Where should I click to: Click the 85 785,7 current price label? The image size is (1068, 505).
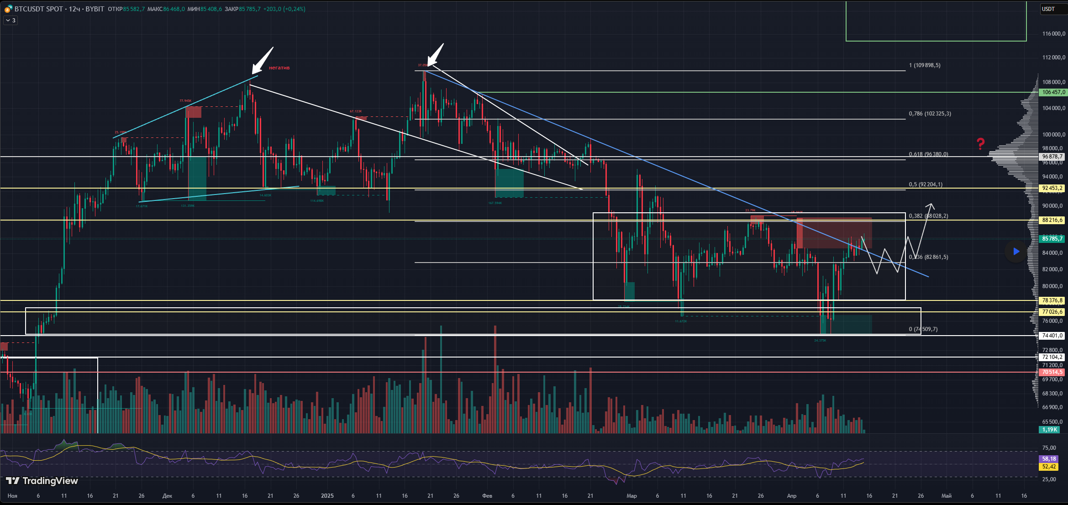(1052, 239)
